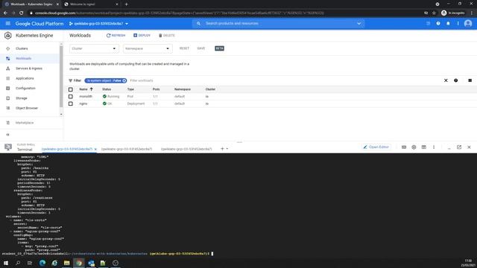This screenshot has width=477, height=268.
Task: Open Cloud Shell more options menu
Action: pos(434,147)
